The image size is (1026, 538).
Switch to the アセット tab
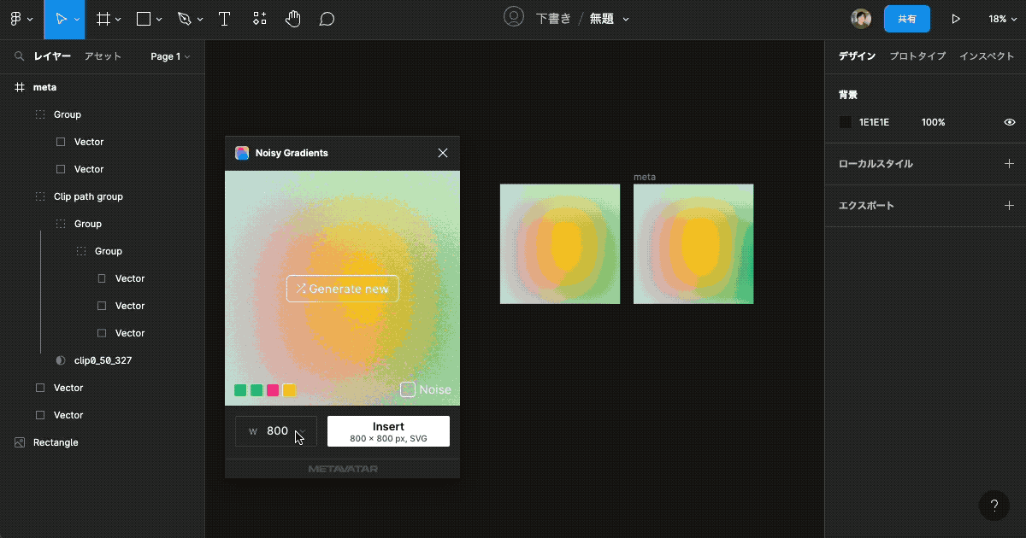[103, 56]
